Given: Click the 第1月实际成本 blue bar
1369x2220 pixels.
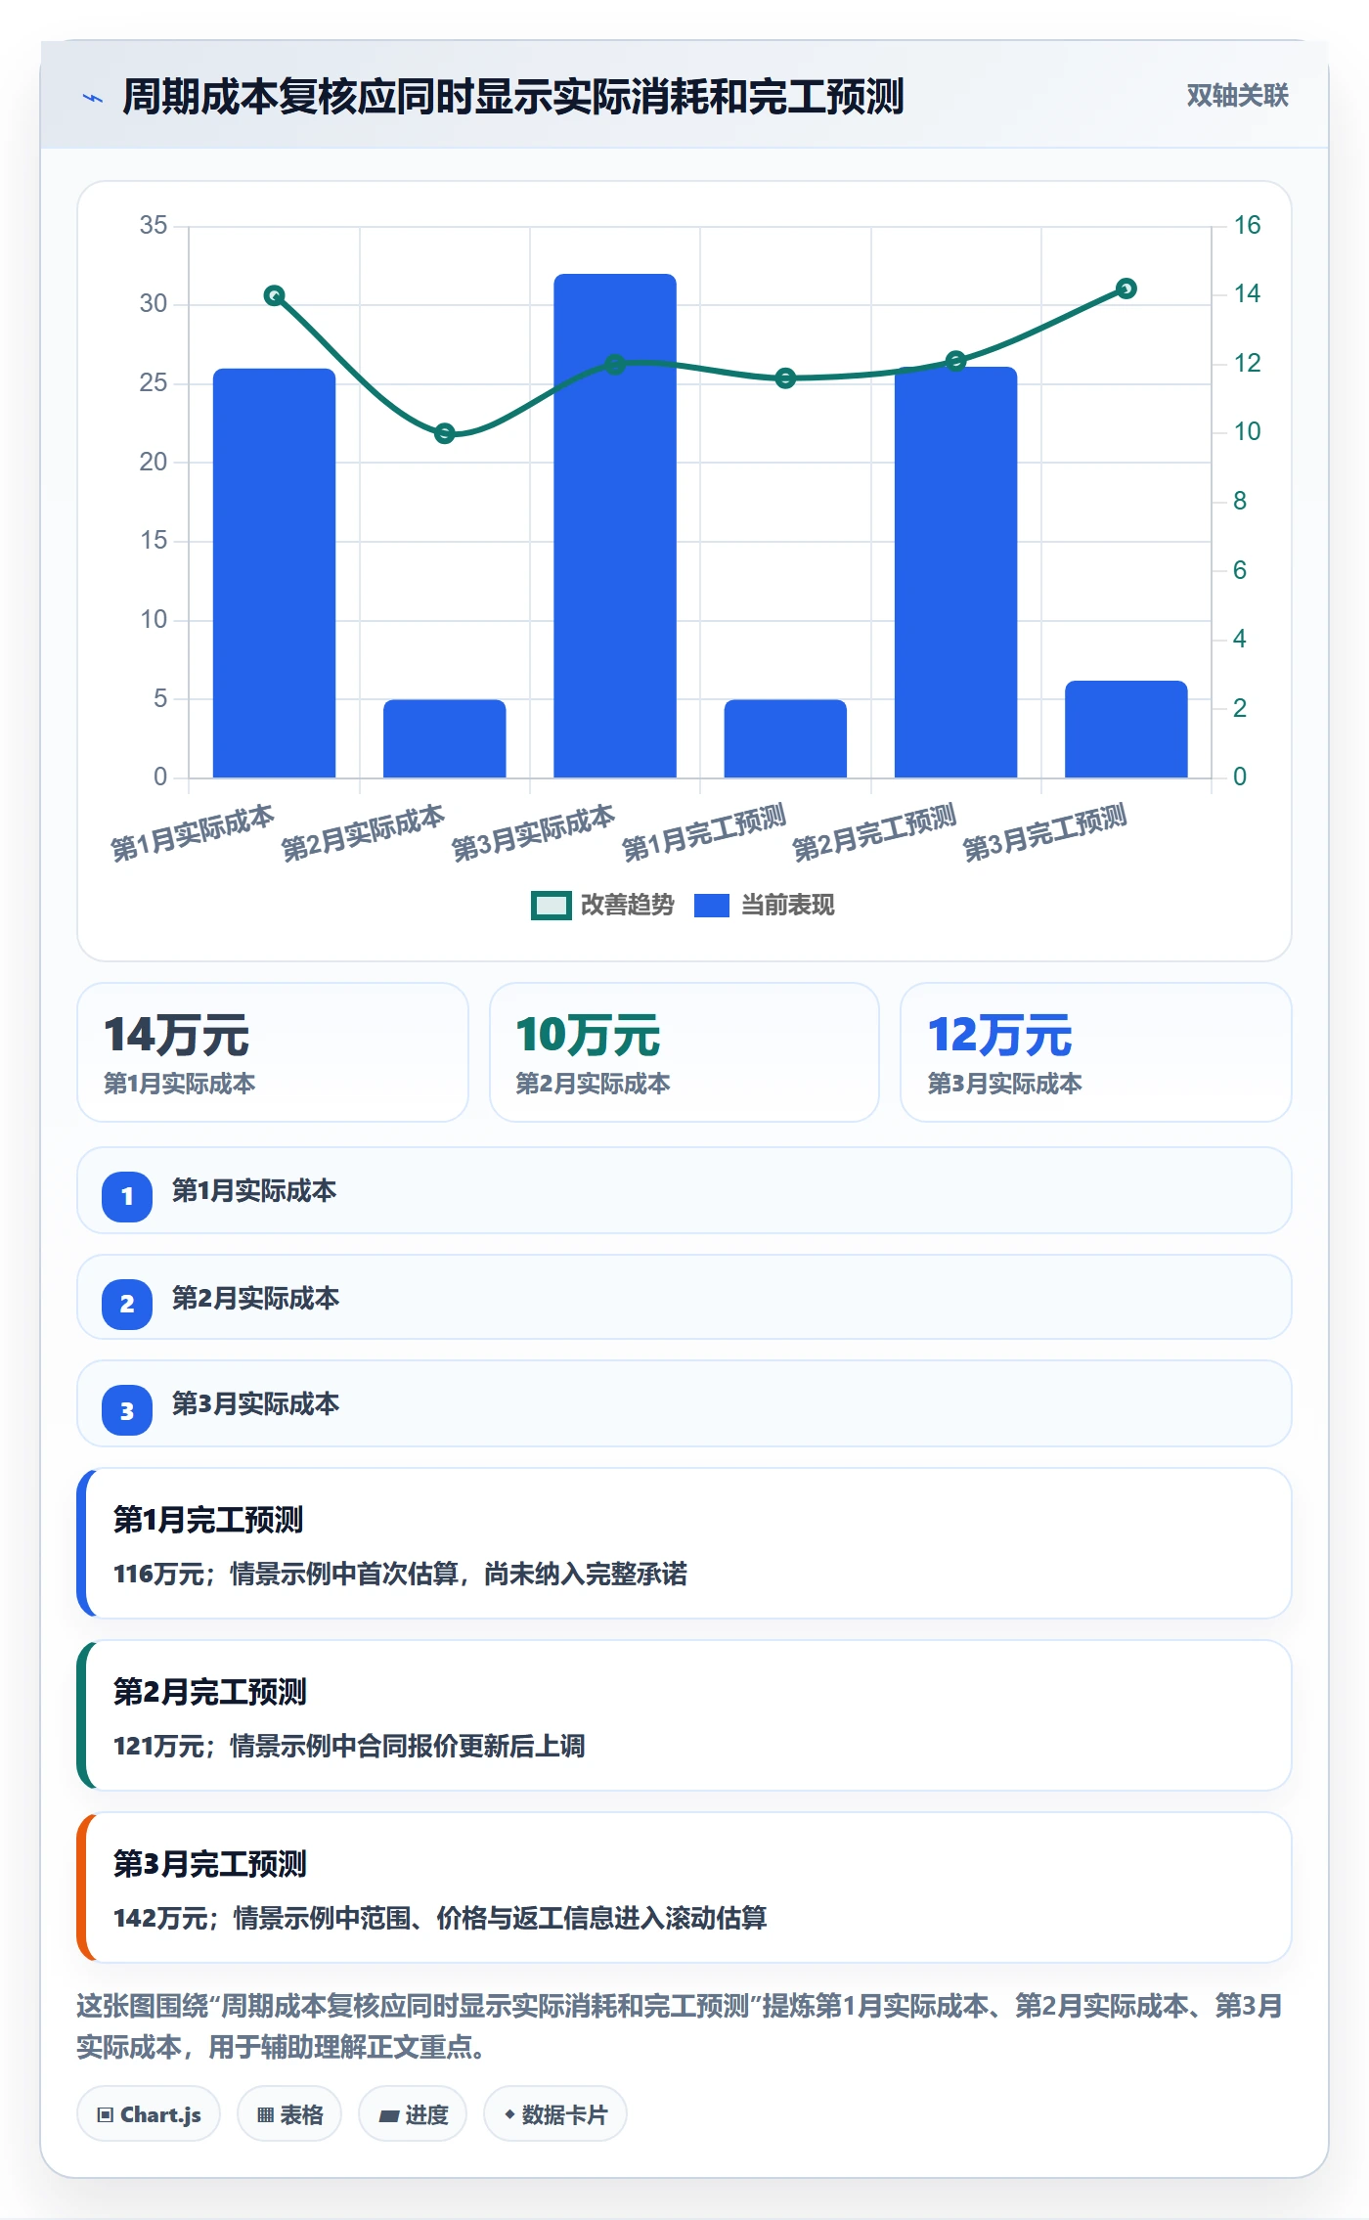Looking at the screenshot, I should pyautogui.click(x=274, y=573).
